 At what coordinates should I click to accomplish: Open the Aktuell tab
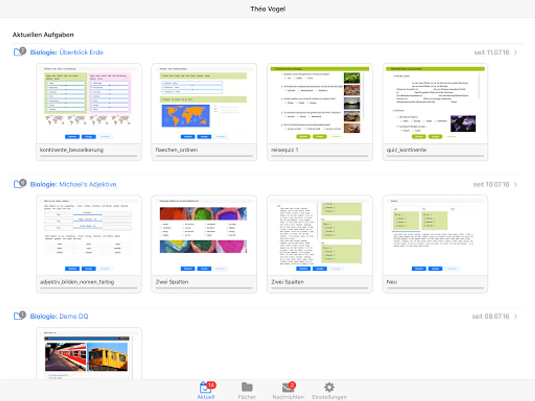point(206,391)
